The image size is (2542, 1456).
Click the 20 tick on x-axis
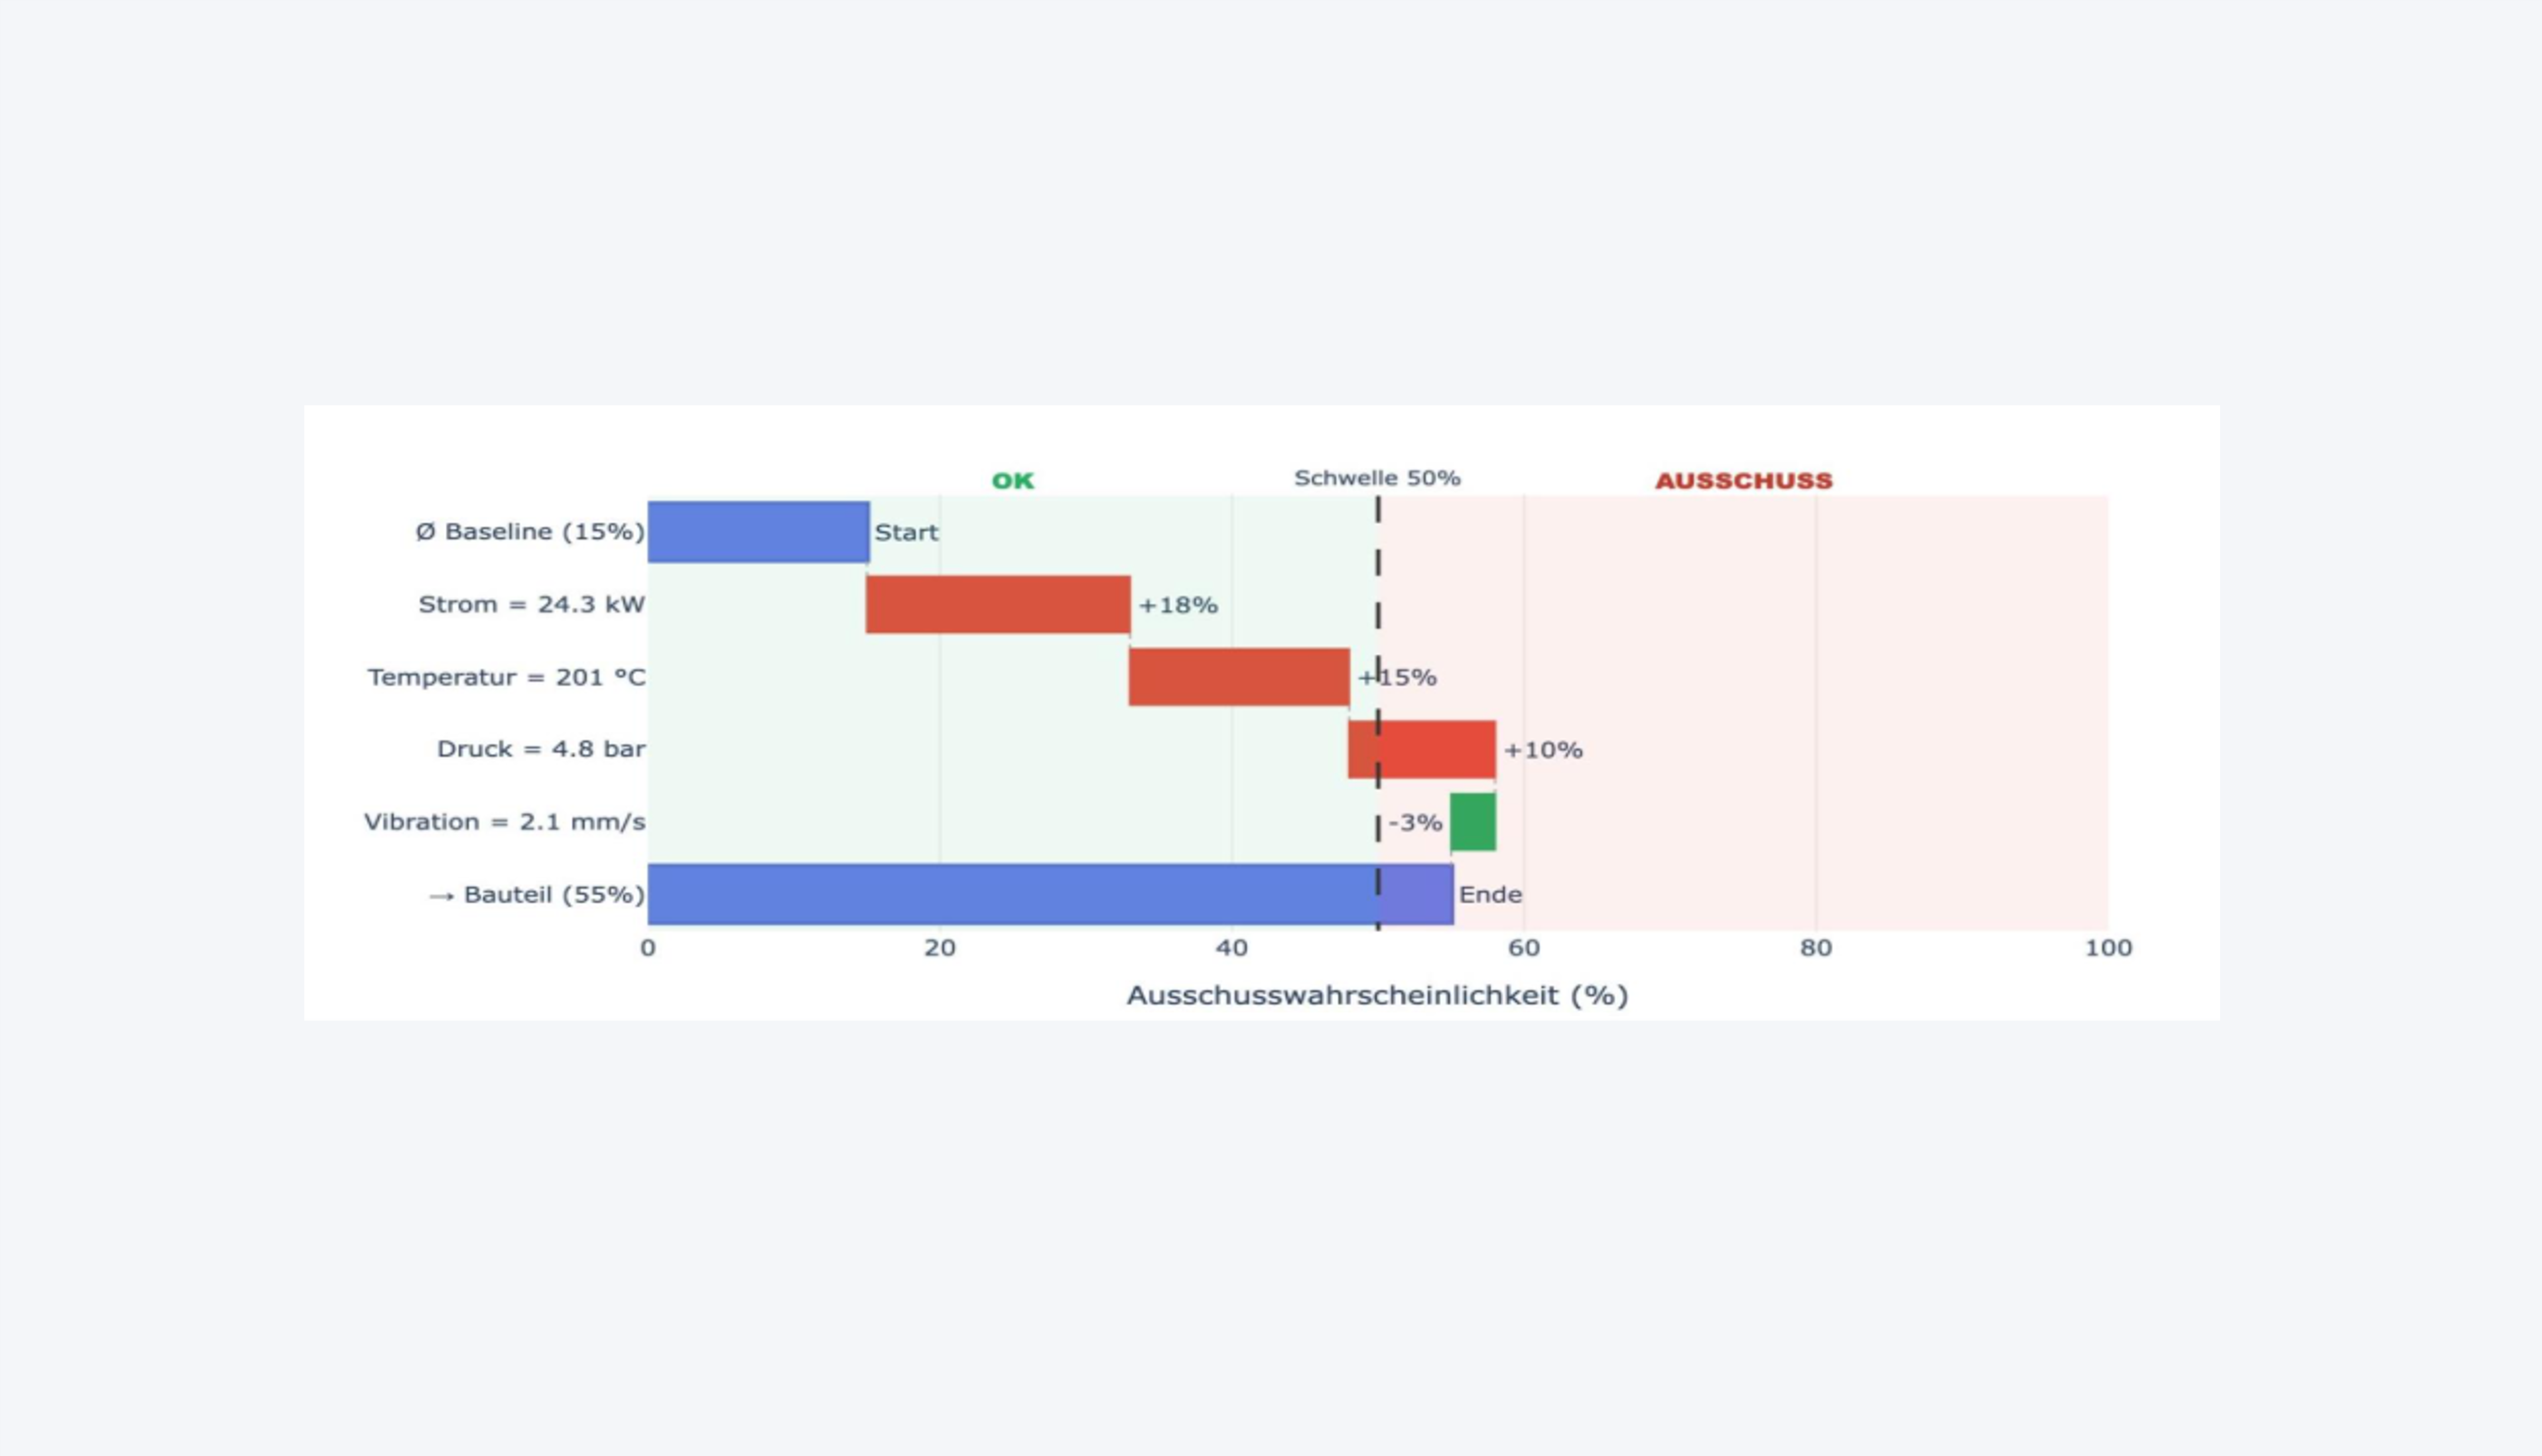point(939,948)
